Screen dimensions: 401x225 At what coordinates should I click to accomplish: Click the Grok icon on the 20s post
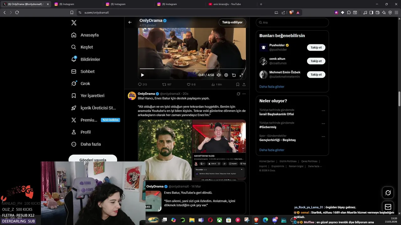238,94
